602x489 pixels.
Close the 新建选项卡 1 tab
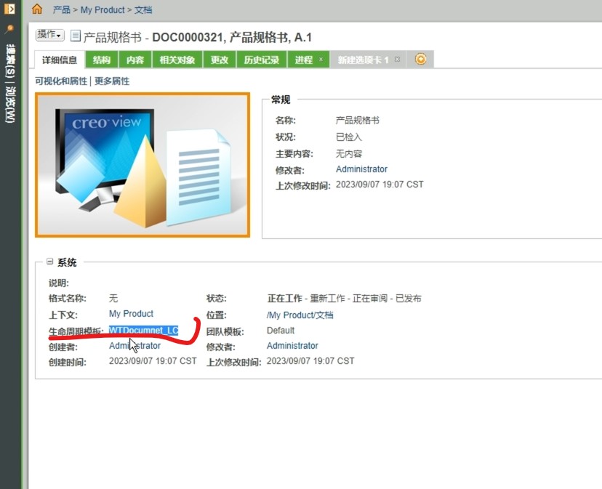point(398,60)
